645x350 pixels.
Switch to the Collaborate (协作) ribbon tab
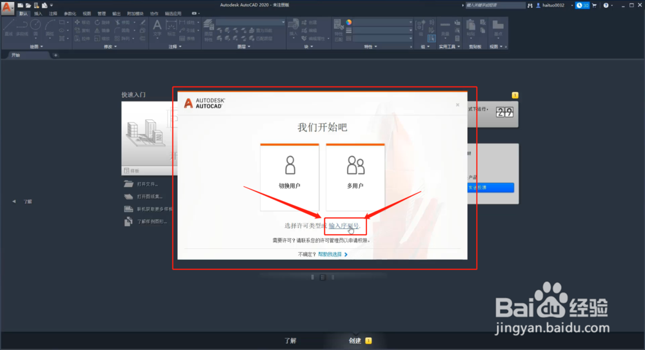coord(154,14)
